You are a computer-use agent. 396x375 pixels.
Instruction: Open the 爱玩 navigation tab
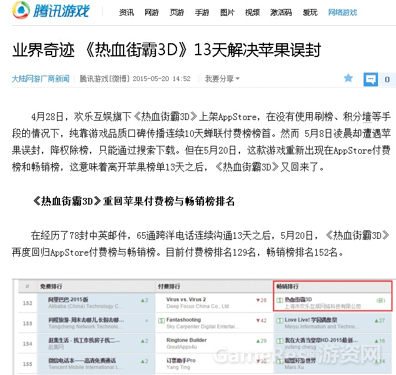pos(310,13)
